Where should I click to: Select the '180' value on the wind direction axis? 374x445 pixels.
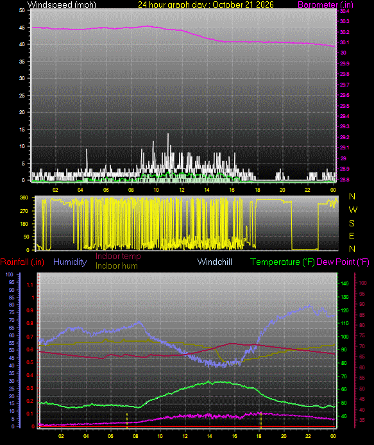point(24,224)
